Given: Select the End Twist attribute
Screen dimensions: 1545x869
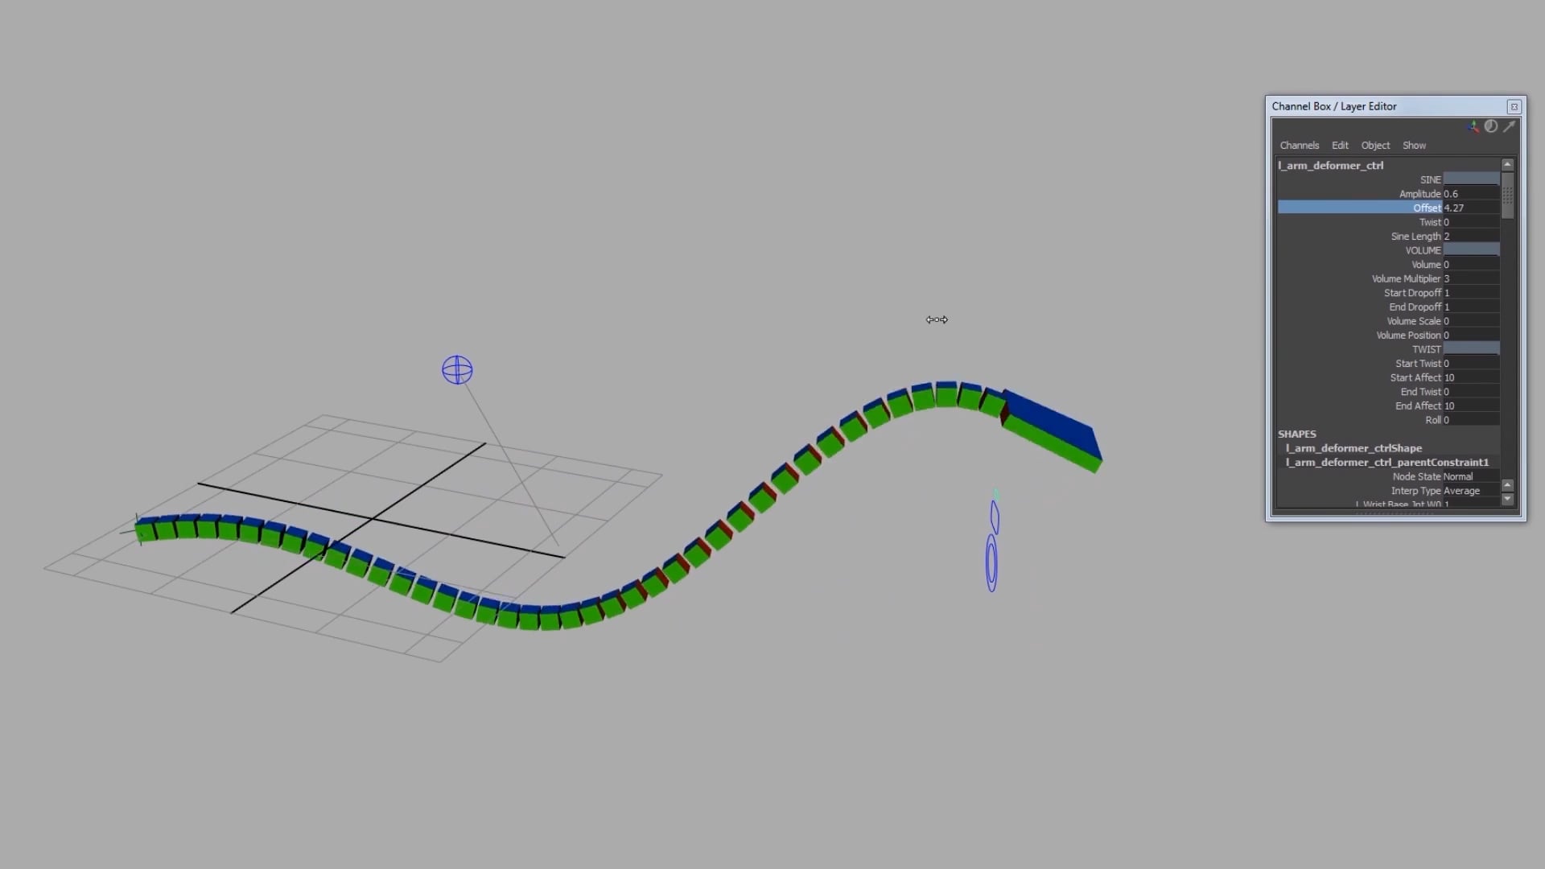Looking at the screenshot, I should pos(1420,392).
